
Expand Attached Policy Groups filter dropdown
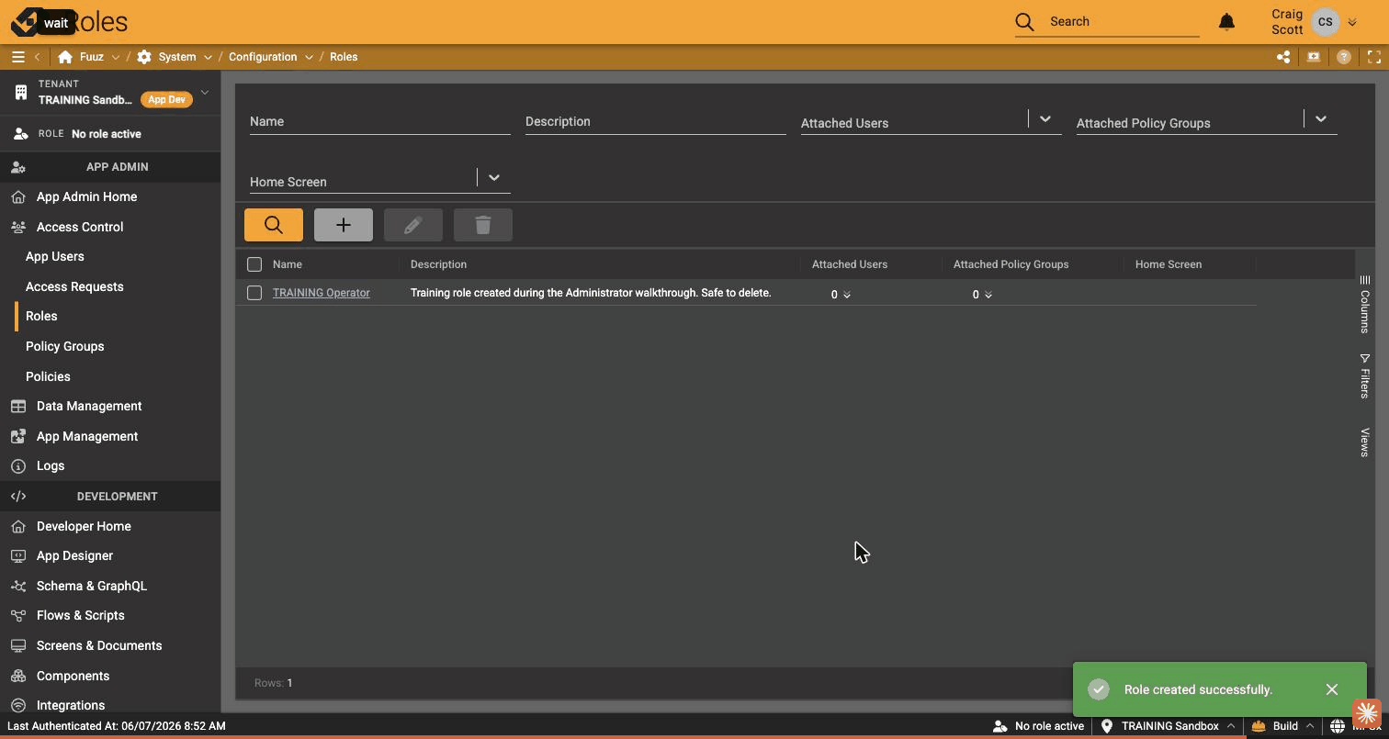(x=1320, y=119)
